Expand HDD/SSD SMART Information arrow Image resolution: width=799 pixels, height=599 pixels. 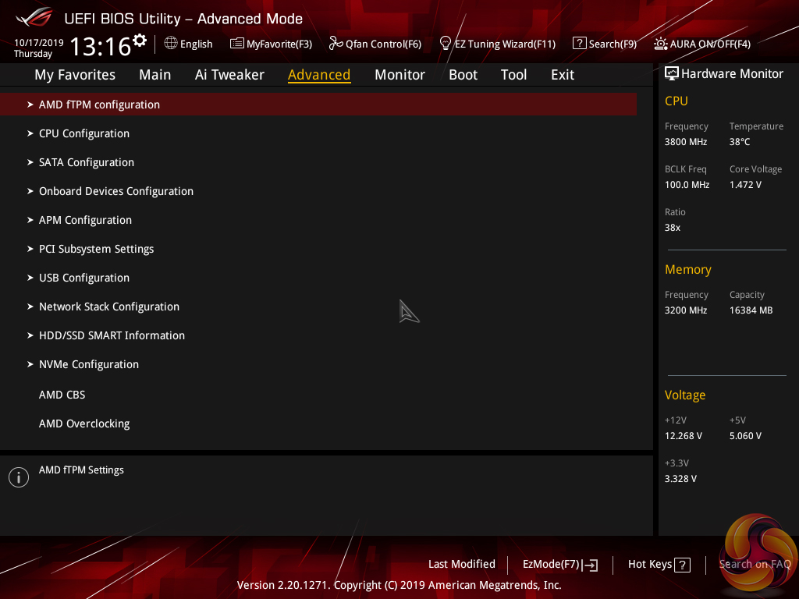pos(30,335)
